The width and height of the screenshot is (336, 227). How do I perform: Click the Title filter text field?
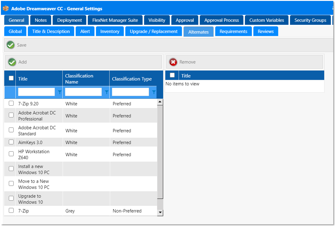coord(36,92)
